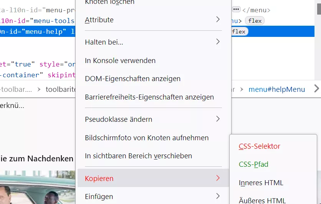Copy Inneres HTML
Viewport: 321px width, 204px height.
(273, 183)
